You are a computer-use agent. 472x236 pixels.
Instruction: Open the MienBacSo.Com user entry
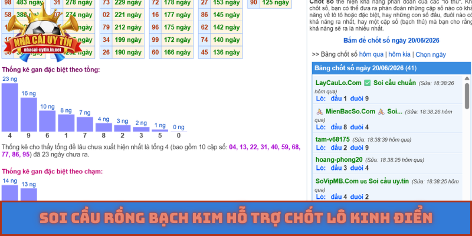(x=350, y=112)
